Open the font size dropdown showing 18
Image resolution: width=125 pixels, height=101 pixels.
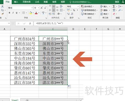pyautogui.click(x=39, y=8)
